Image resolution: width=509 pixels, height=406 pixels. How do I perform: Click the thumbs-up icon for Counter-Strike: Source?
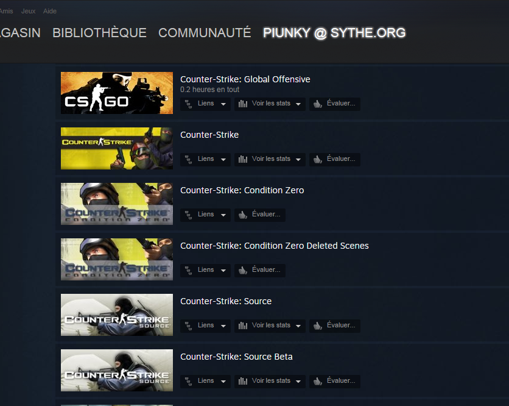(x=318, y=326)
